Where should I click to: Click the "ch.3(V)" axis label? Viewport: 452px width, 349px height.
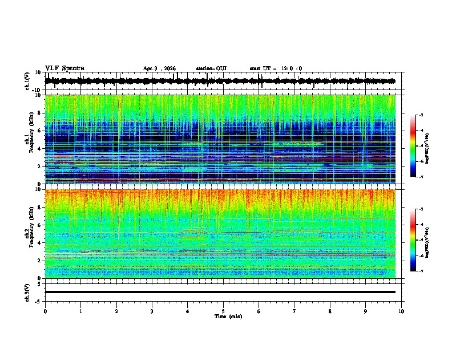click(27, 293)
